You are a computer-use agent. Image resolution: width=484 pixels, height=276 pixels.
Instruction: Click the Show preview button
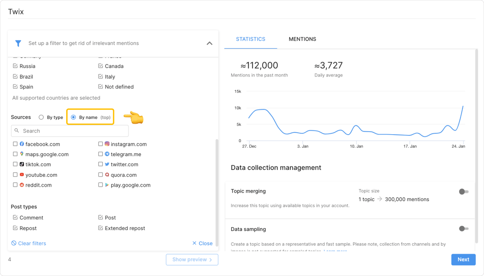[192, 260]
